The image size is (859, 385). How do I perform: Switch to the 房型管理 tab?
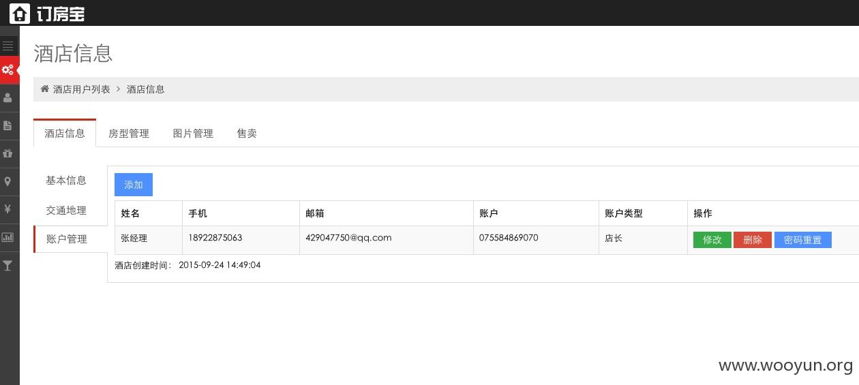[x=129, y=133]
